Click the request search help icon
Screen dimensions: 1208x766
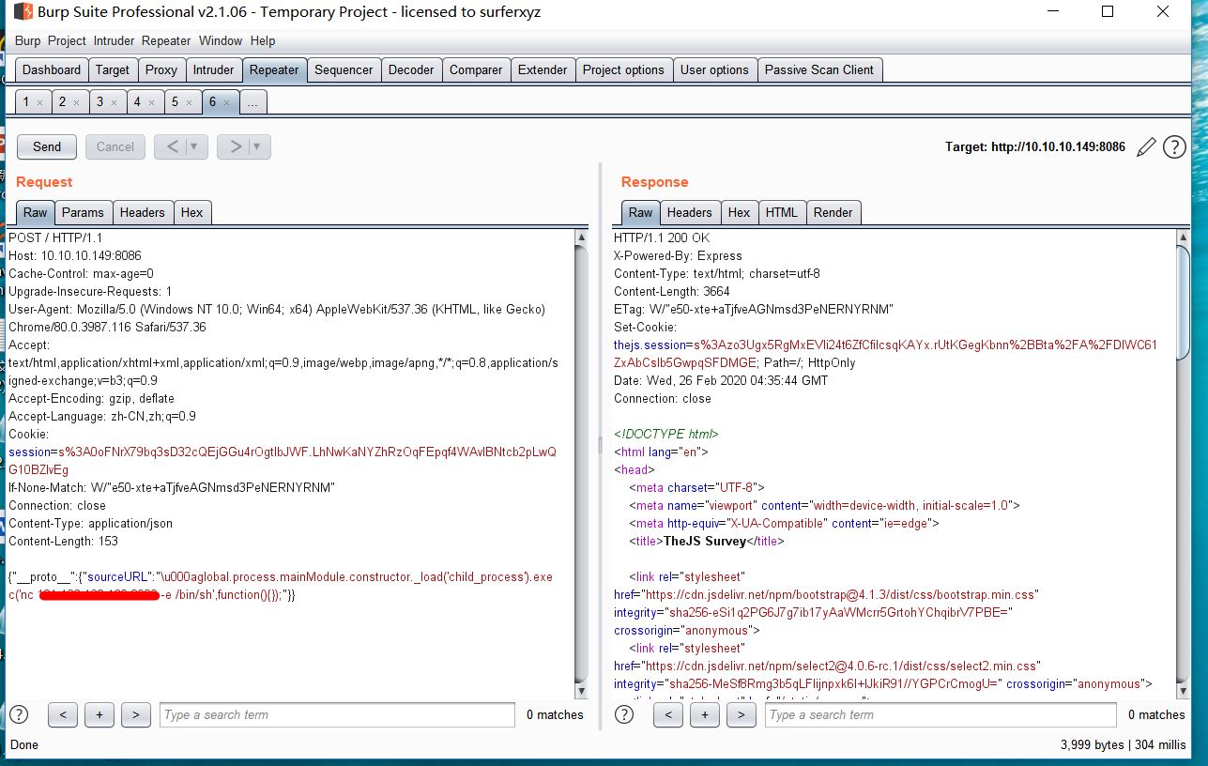19,714
